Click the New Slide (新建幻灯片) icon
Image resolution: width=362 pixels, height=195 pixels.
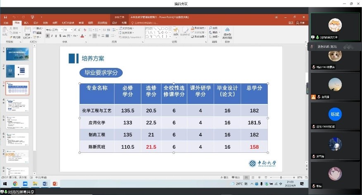pyautogui.click(x=27, y=33)
